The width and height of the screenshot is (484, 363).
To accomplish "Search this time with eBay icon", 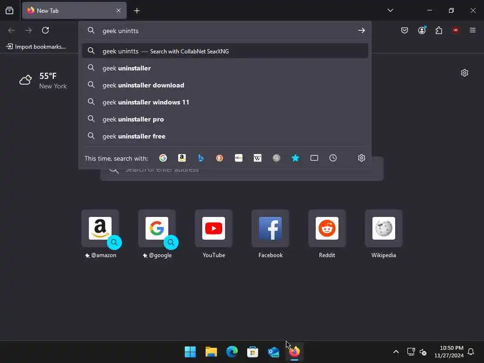I will click(x=239, y=158).
